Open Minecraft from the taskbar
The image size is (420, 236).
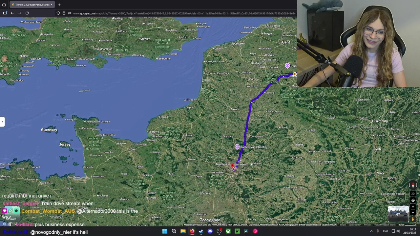[237, 231]
